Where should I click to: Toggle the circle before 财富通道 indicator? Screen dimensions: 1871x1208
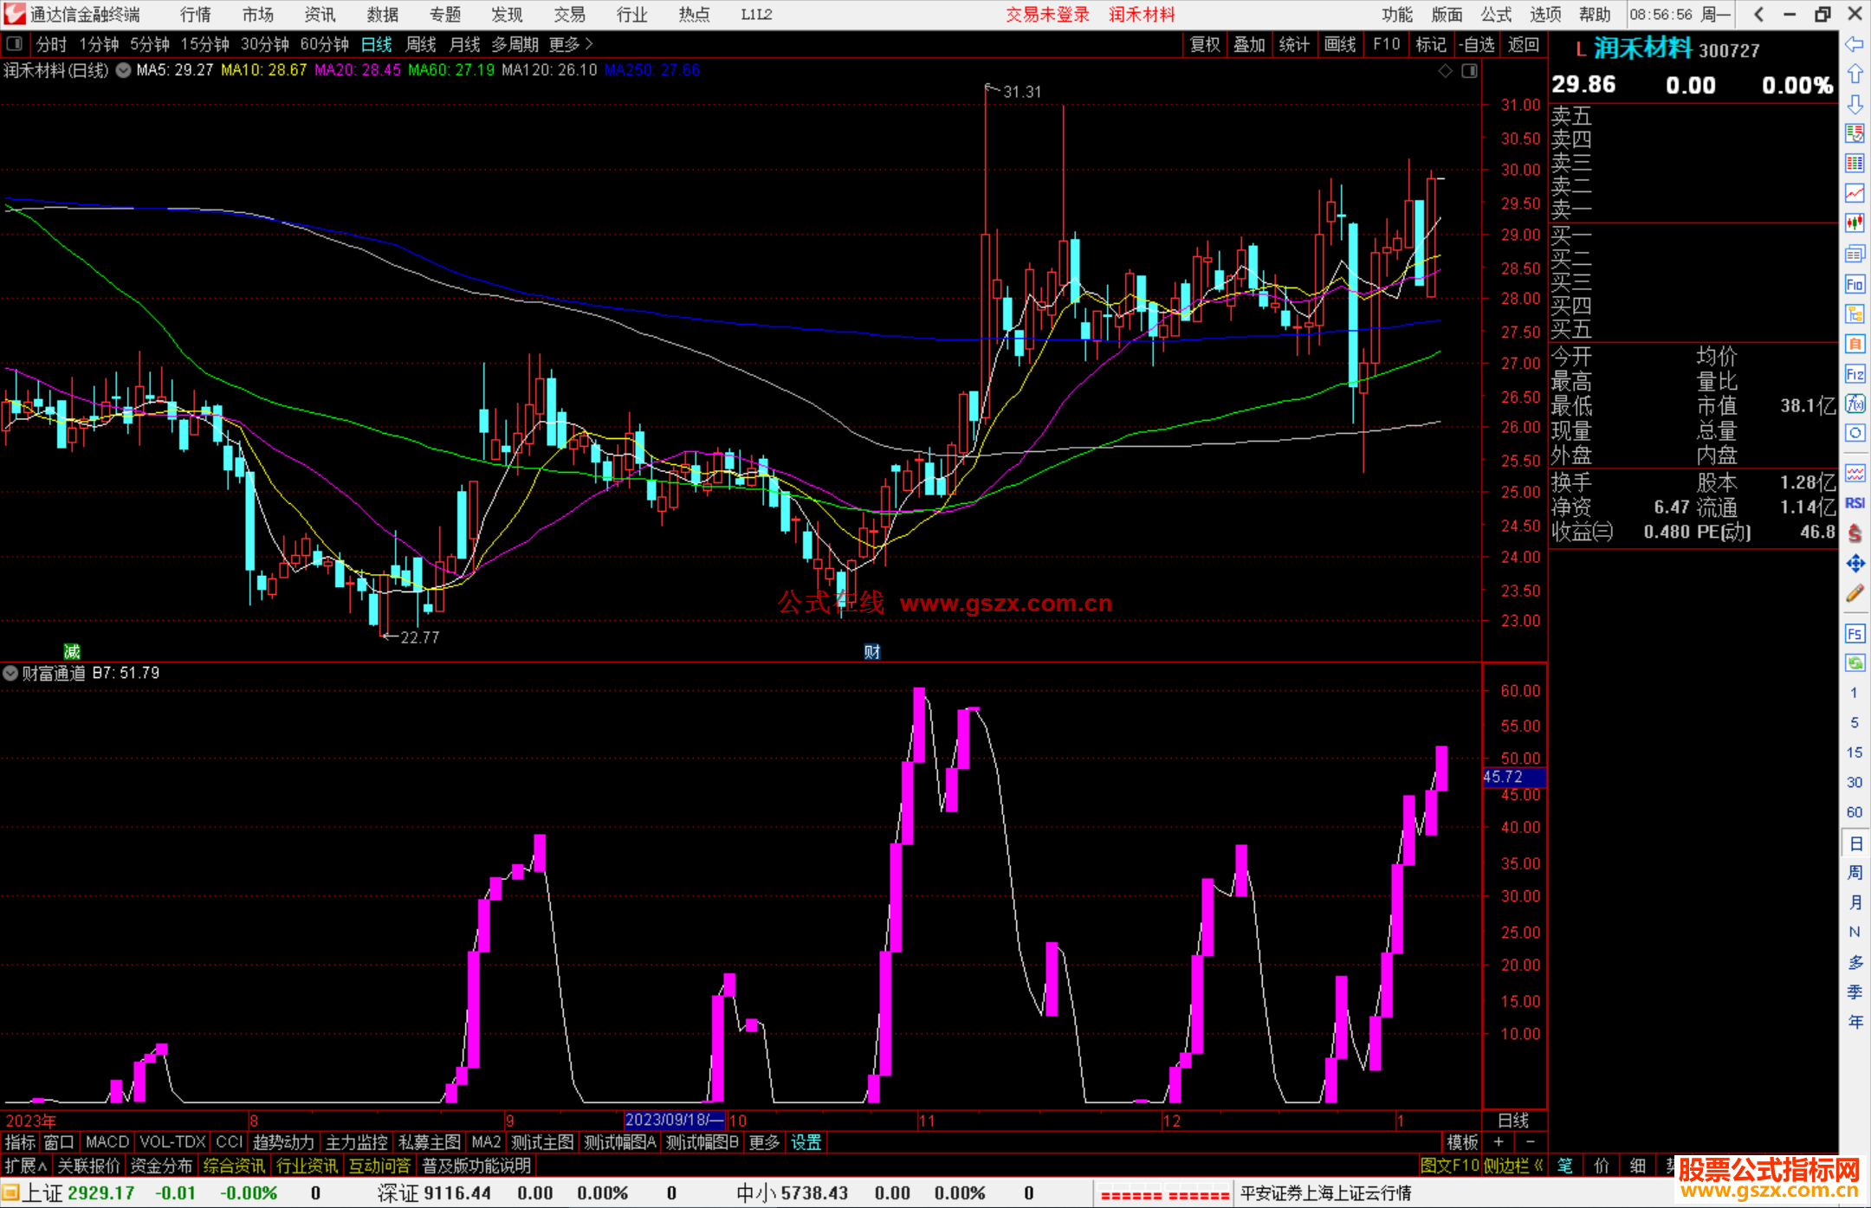pyautogui.click(x=10, y=673)
